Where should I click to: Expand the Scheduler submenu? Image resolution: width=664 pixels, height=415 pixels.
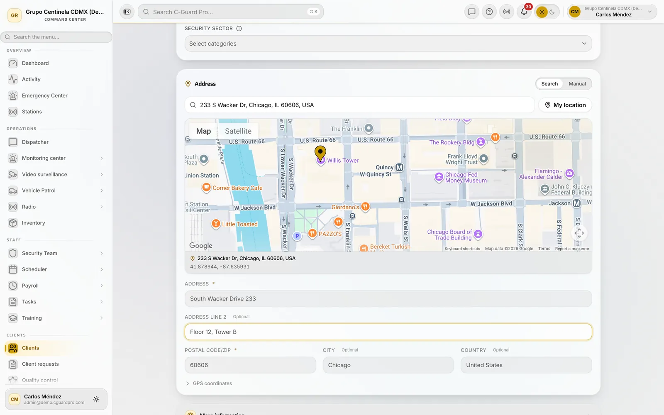102,269
